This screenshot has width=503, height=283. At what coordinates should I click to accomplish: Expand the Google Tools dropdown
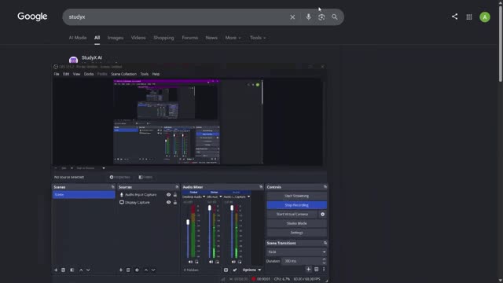(x=258, y=38)
